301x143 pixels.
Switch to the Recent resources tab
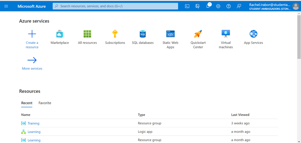click(27, 103)
